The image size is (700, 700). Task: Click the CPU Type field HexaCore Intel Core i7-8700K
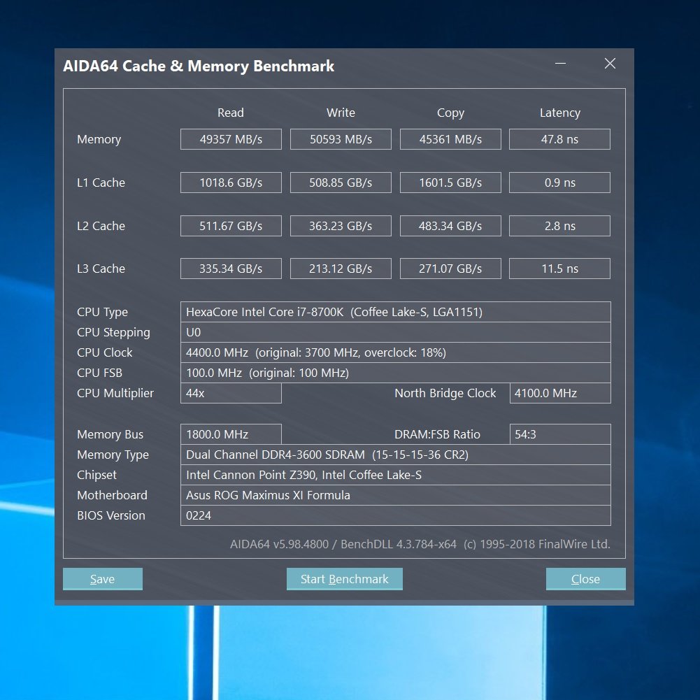click(396, 312)
